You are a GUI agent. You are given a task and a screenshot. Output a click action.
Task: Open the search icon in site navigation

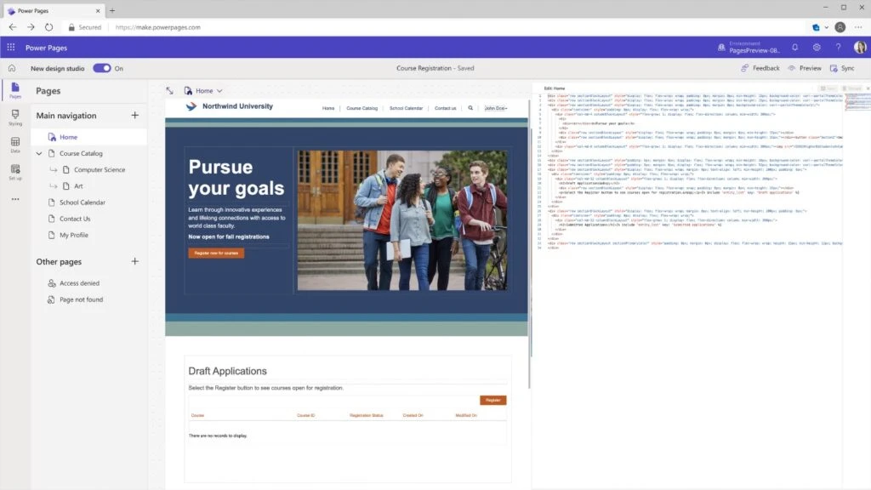(470, 108)
